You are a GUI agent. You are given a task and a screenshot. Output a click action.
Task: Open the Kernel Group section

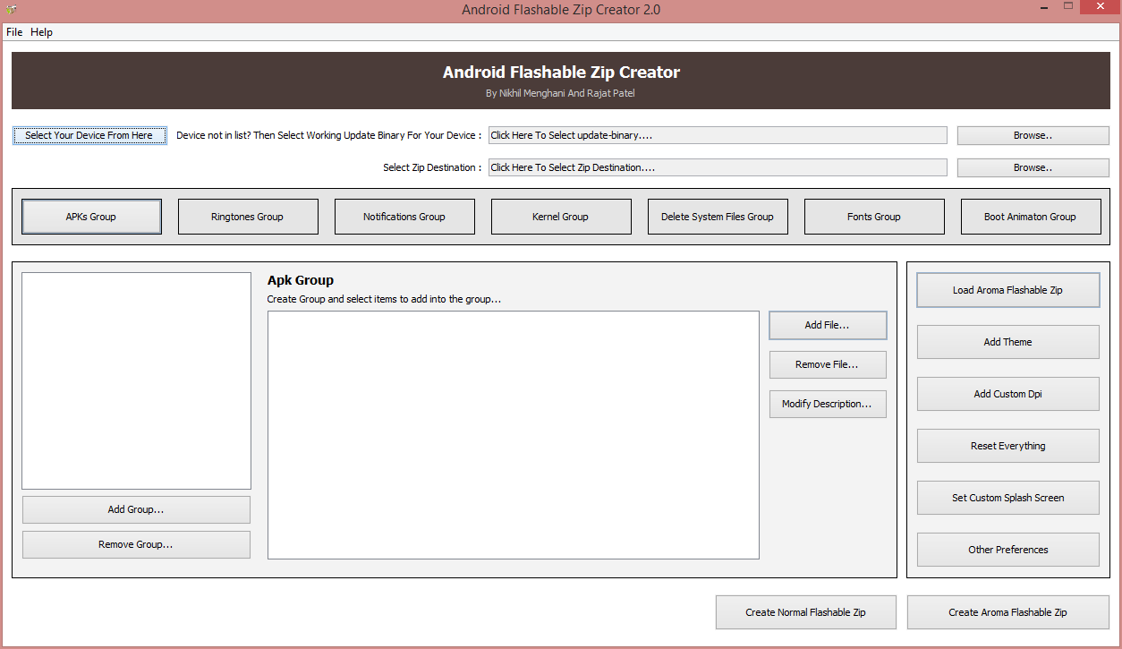coord(561,216)
